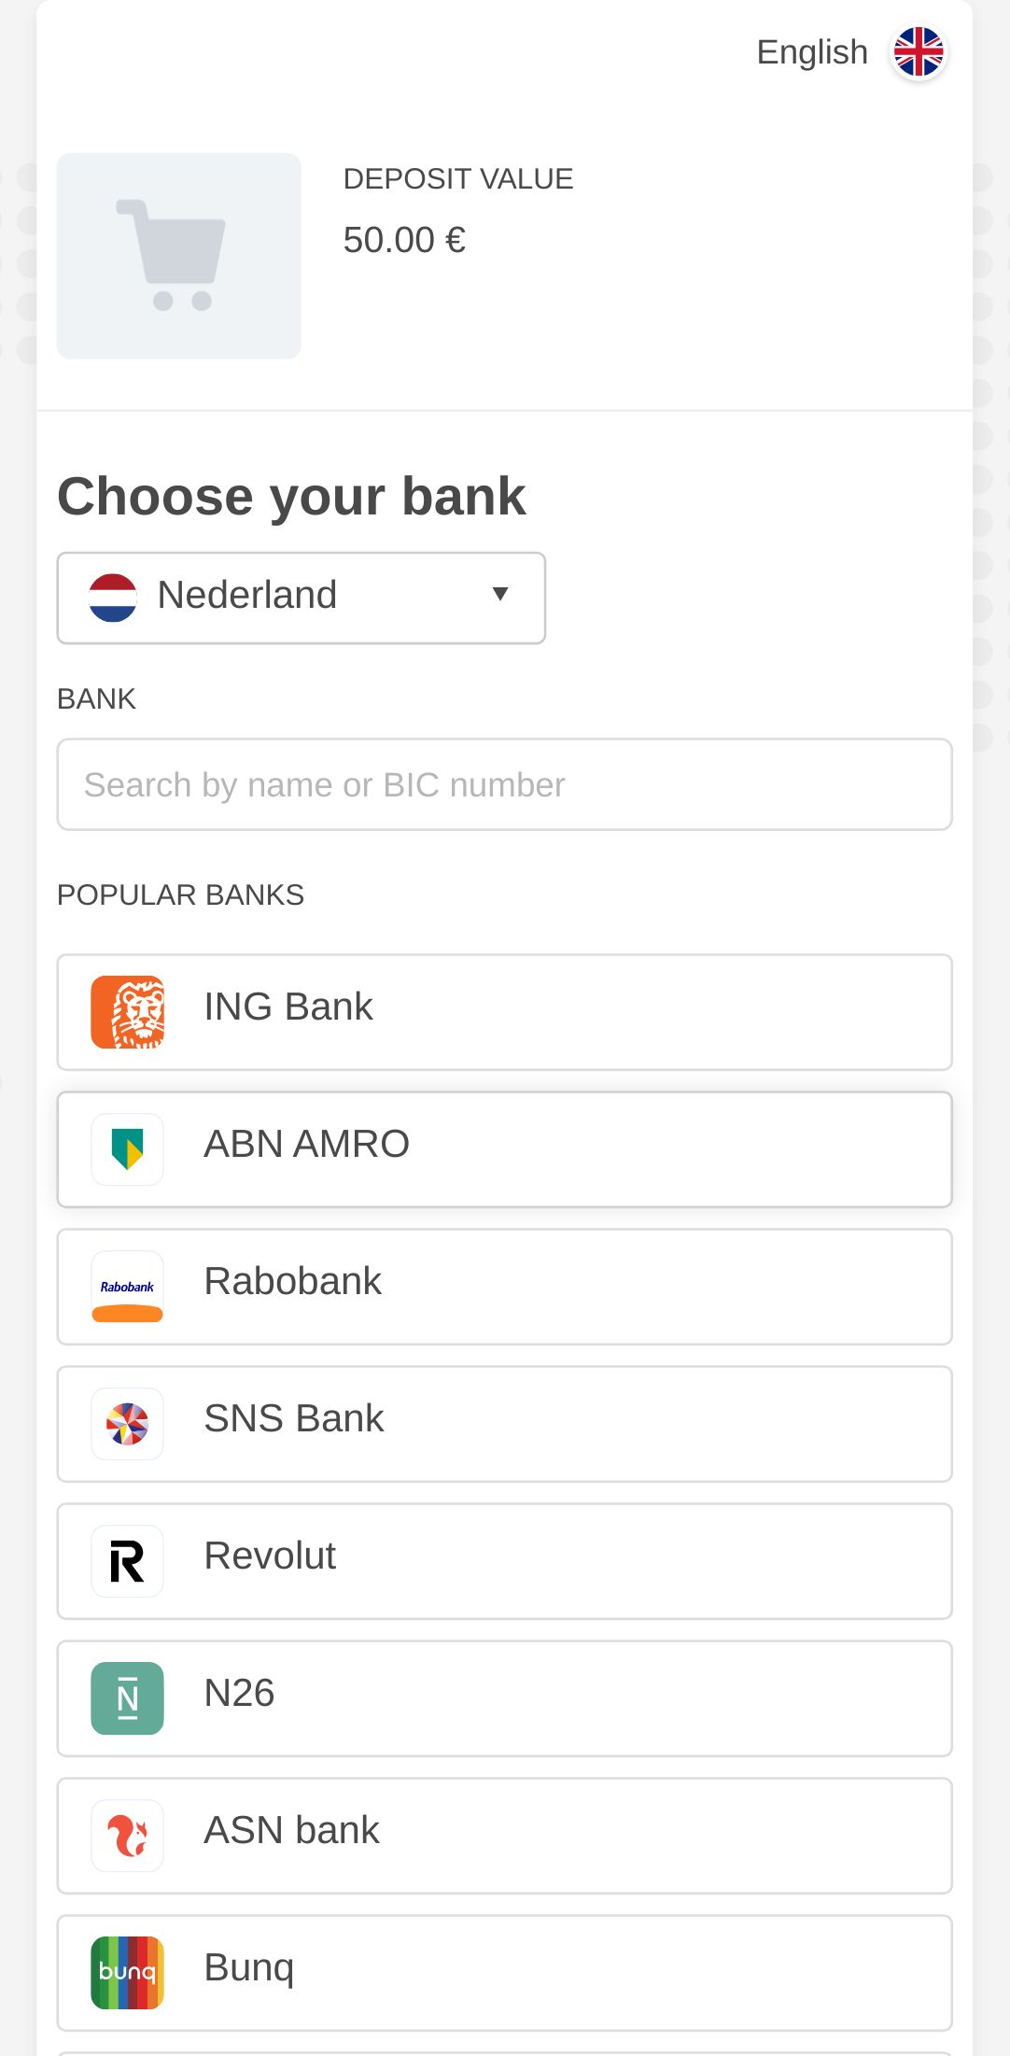This screenshot has width=1010, height=2056.
Task: Click the Bunq rainbow logo
Action: click(127, 1973)
